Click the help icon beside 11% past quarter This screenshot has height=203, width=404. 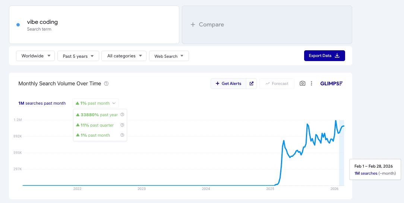point(122,125)
